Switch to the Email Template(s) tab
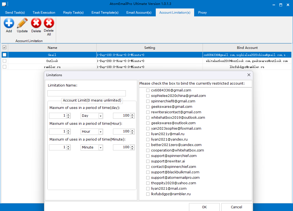The image size is (293, 211). [x=105, y=13]
